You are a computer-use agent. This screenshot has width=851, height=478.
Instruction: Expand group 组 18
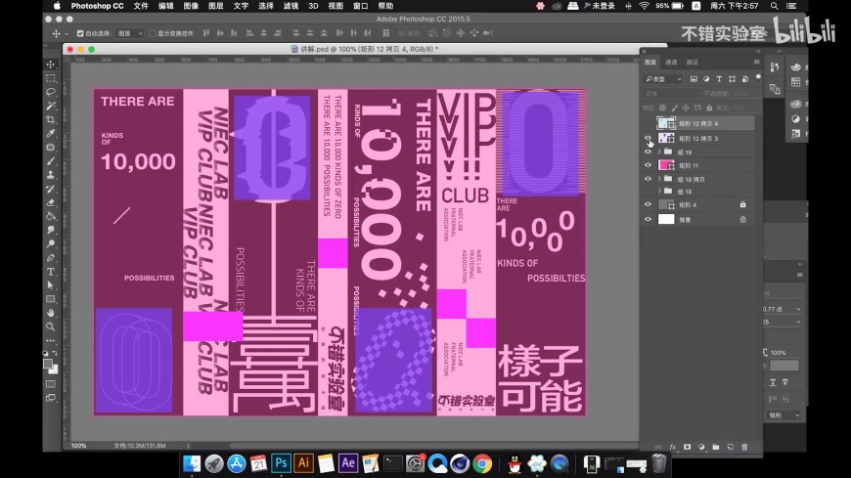659,192
